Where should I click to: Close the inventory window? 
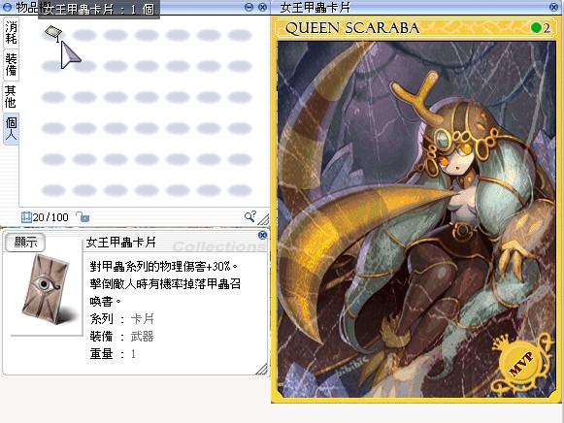point(262,7)
